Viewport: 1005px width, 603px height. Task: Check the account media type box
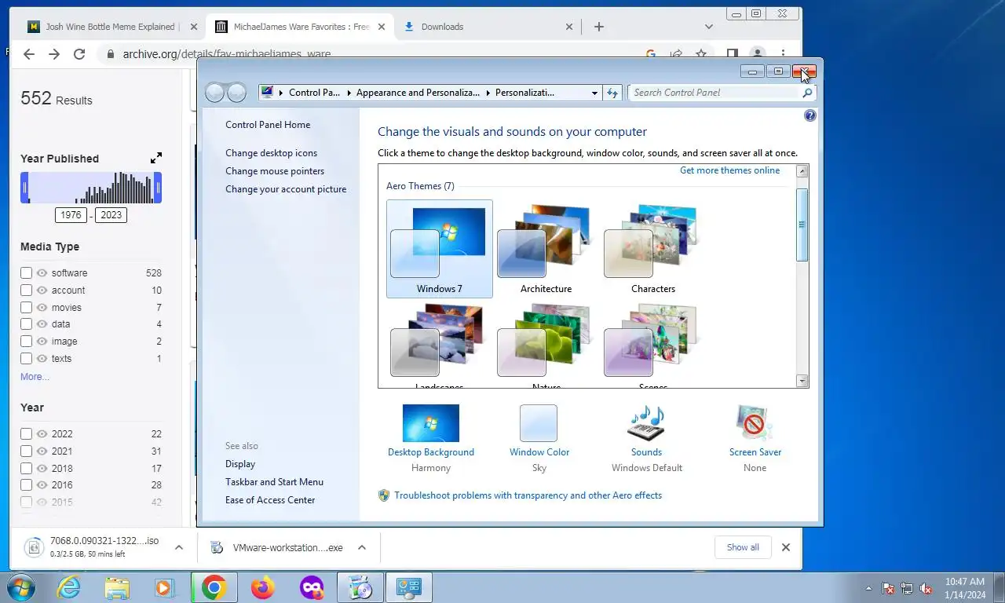(x=26, y=291)
